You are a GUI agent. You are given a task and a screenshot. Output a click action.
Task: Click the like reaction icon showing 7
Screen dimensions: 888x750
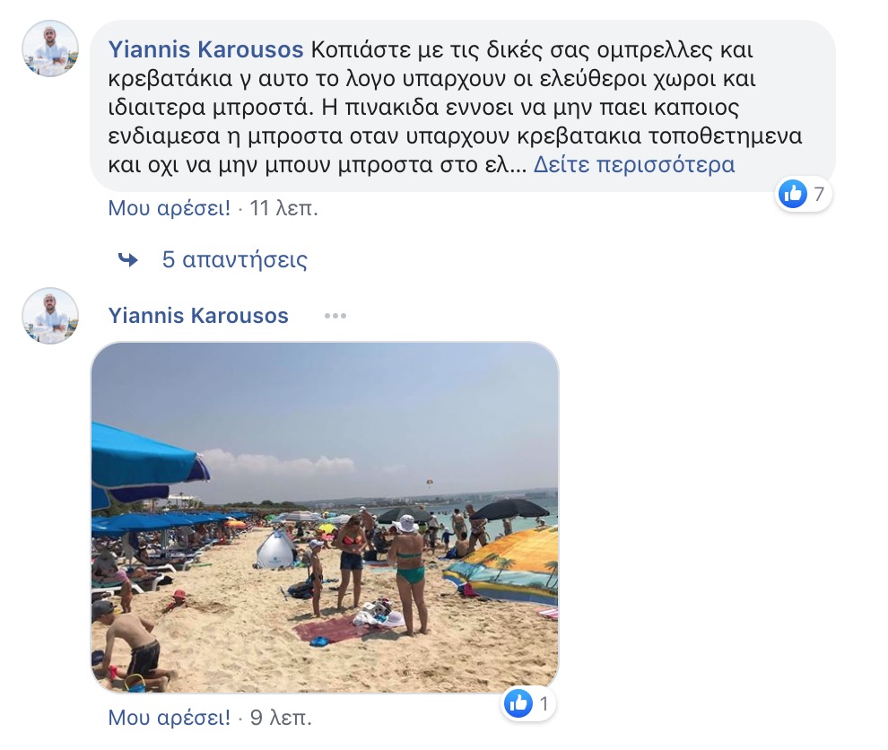point(793,194)
